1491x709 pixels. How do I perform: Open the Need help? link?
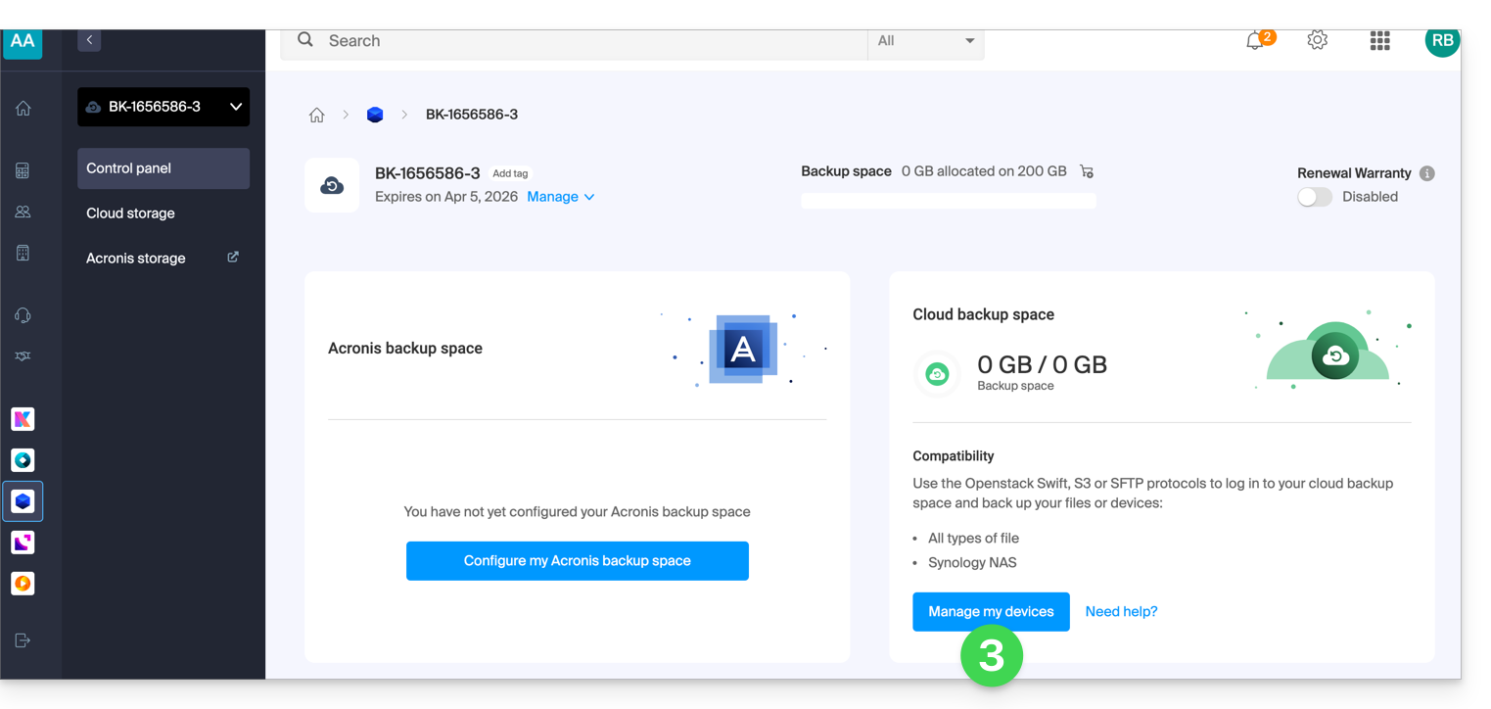click(x=1121, y=612)
